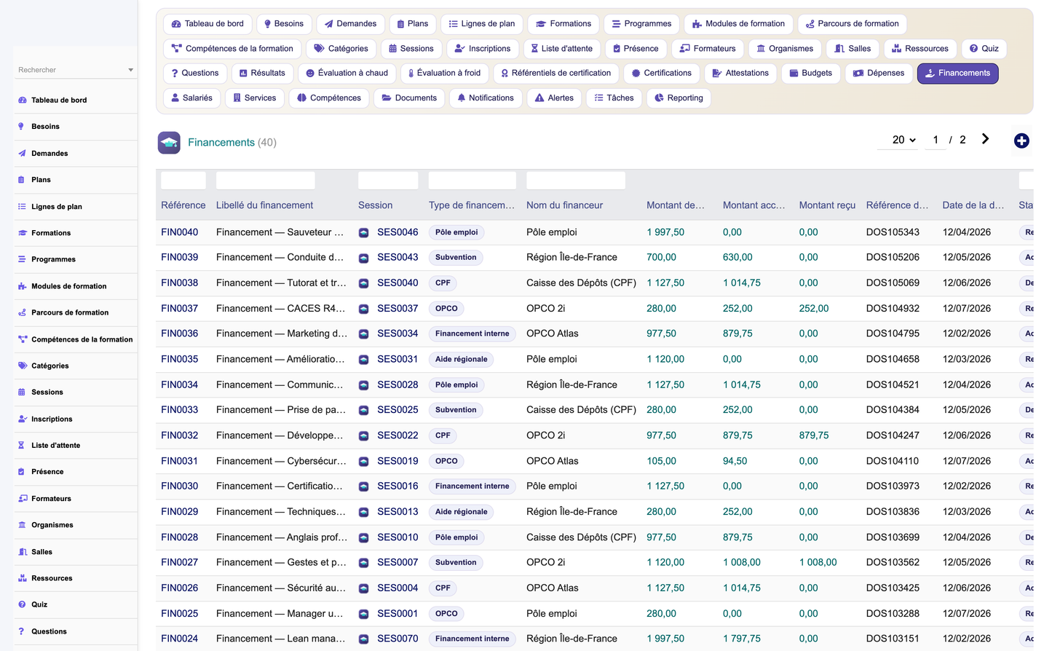Switch to the Attestations tab
Image resolution: width=1052 pixels, height=651 pixels.
coord(740,74)
